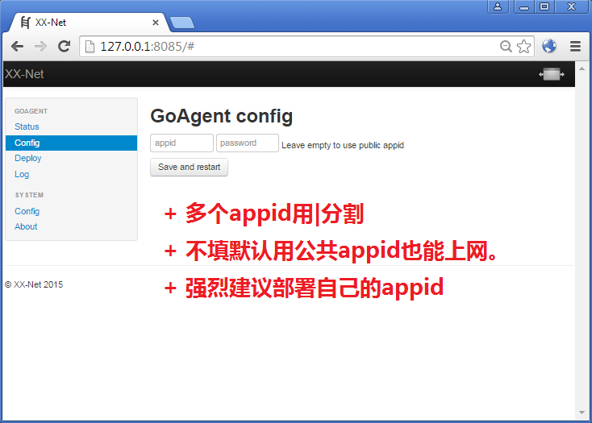Click the password input field
Screen dimensions: 592x423
pyautogui.click(x=248, y=143)
